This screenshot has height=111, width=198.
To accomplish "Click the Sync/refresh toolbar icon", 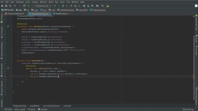I will coord(10,6).
